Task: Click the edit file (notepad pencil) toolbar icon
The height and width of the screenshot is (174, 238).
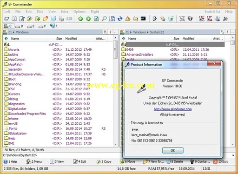Action: pos(22,19)
